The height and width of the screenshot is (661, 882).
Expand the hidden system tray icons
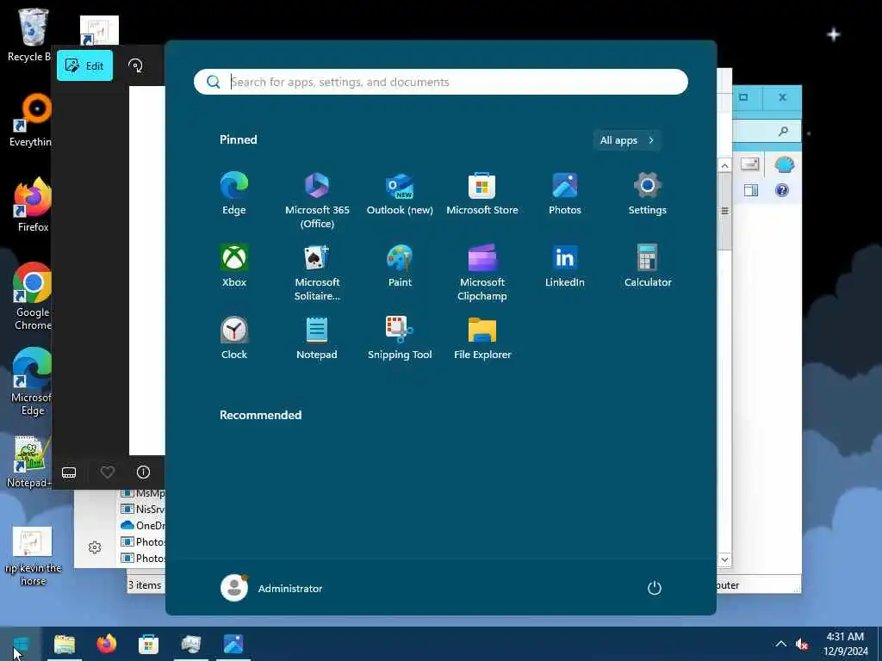coord(780,644)
